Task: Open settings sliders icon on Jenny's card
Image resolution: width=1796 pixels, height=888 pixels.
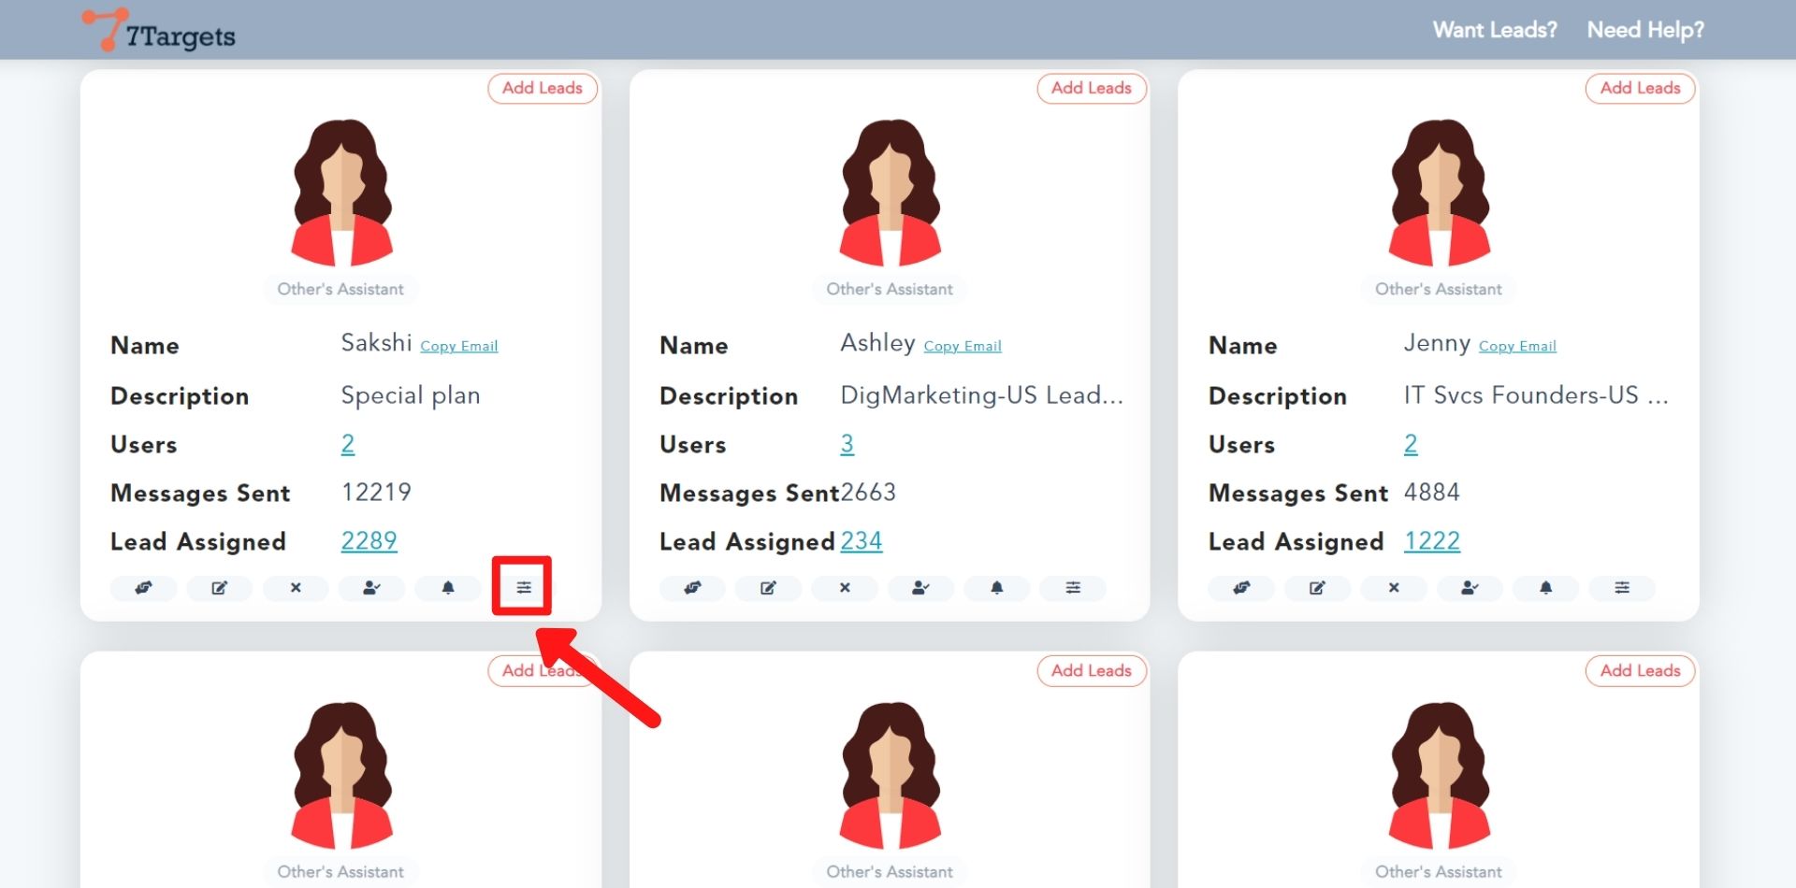Action: [1621, 588]
